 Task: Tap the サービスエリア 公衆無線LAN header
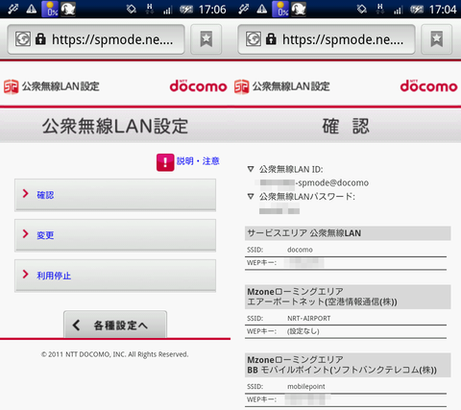[348, 233]
